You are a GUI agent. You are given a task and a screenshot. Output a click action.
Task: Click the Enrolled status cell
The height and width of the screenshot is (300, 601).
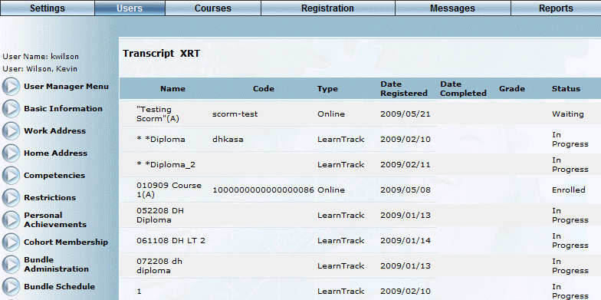pyautogui.click(x=569, y=190)
